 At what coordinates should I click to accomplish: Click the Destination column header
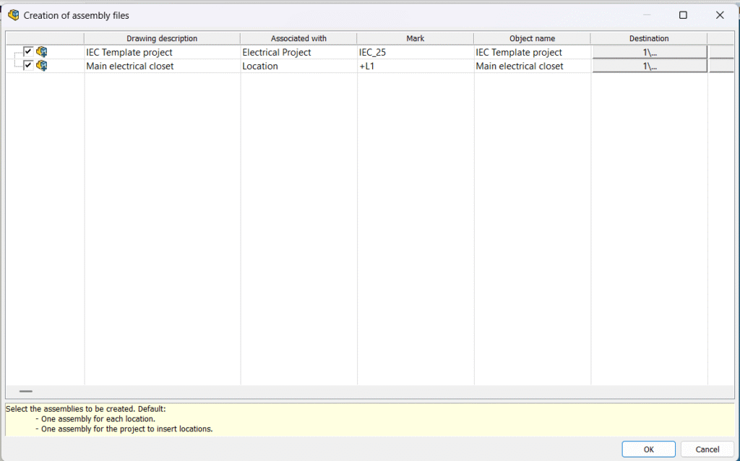point(648,38)
